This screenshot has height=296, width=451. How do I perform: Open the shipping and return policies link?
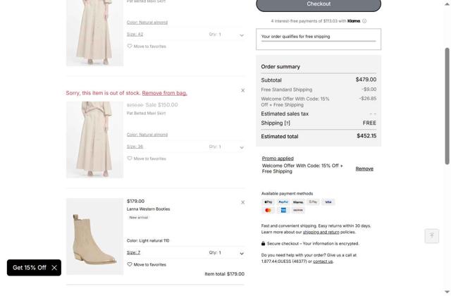click(321, 232)
